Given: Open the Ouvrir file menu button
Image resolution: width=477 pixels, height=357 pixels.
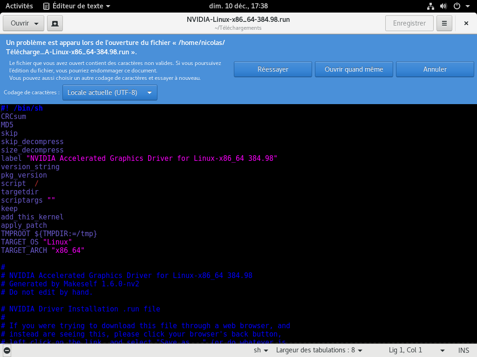Looking at the screenshot, I should [23, 23].
